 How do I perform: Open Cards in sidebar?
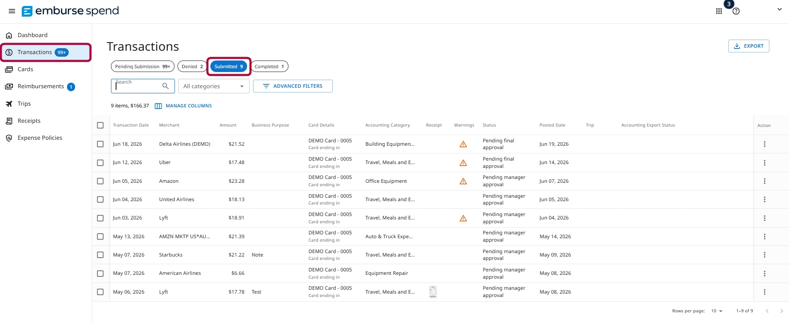pyautogui.click(x=25, y=69)
